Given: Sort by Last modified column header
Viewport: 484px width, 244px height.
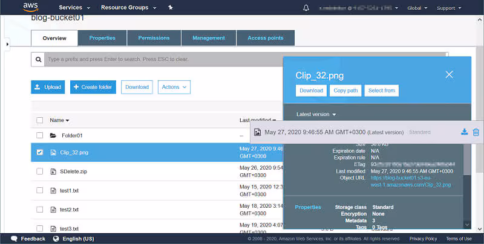Looking at the screenshot, I should point(258,120).
